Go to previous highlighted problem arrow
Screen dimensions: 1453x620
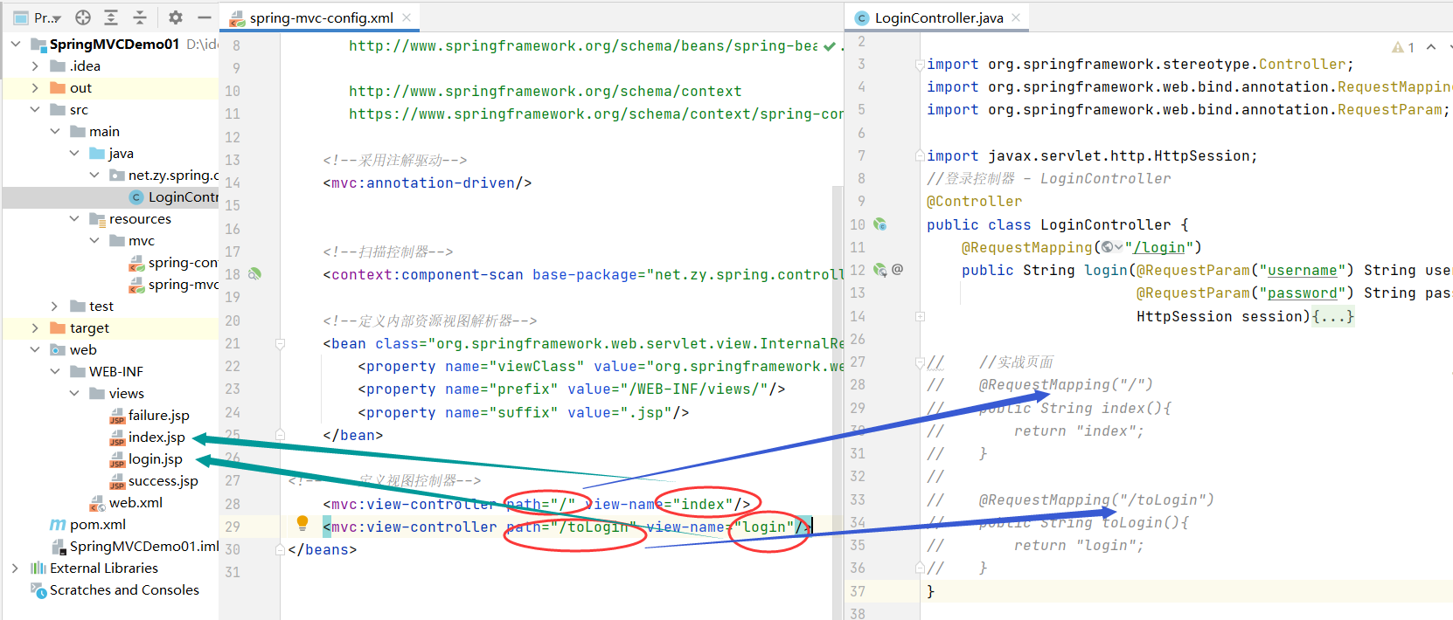click(x=1431, y=47)
